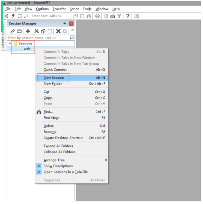Click the Copy icon in main toolbar
Screen dimensions: 203x204
[x=76, y=16]
